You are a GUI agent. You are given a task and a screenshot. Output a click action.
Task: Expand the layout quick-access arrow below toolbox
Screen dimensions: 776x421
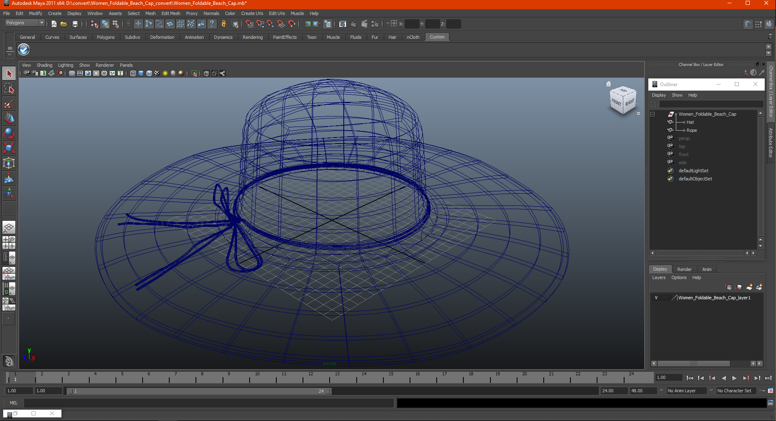[x=8, y=319]
